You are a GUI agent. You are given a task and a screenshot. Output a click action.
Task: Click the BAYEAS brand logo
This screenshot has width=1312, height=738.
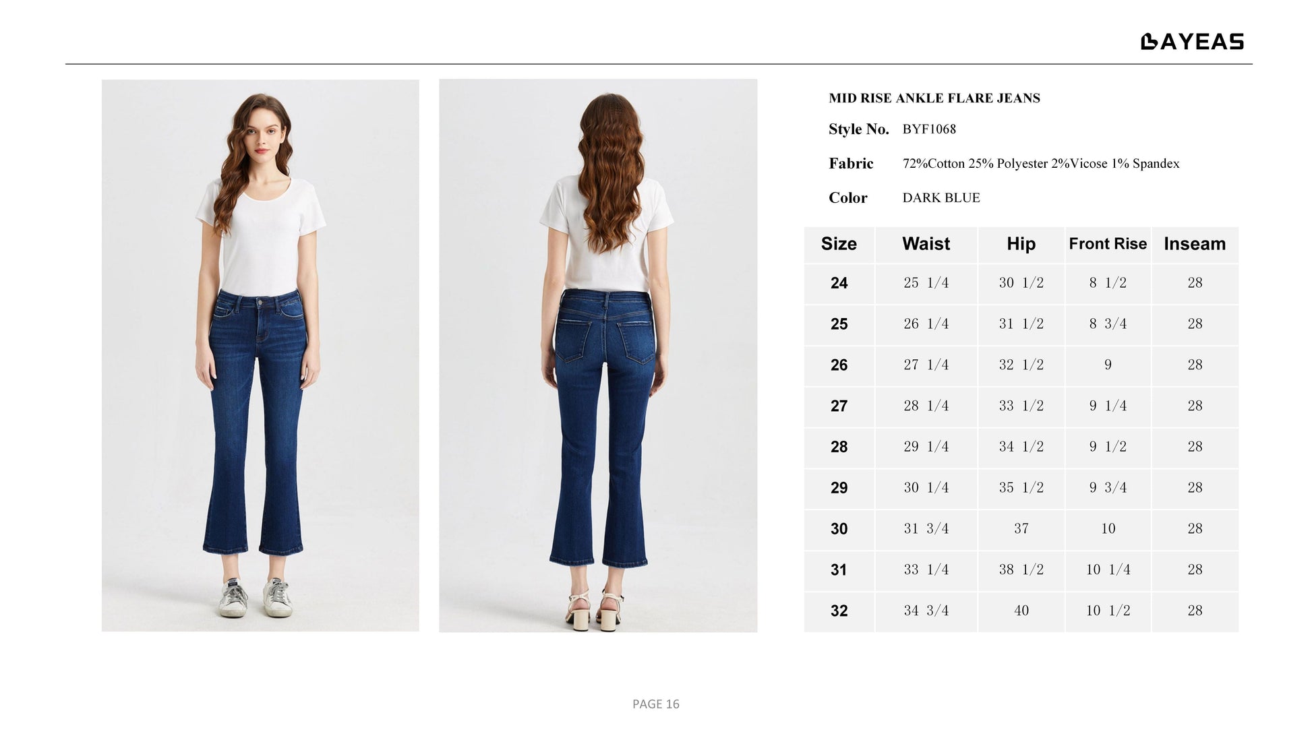tap(1192, 42)
